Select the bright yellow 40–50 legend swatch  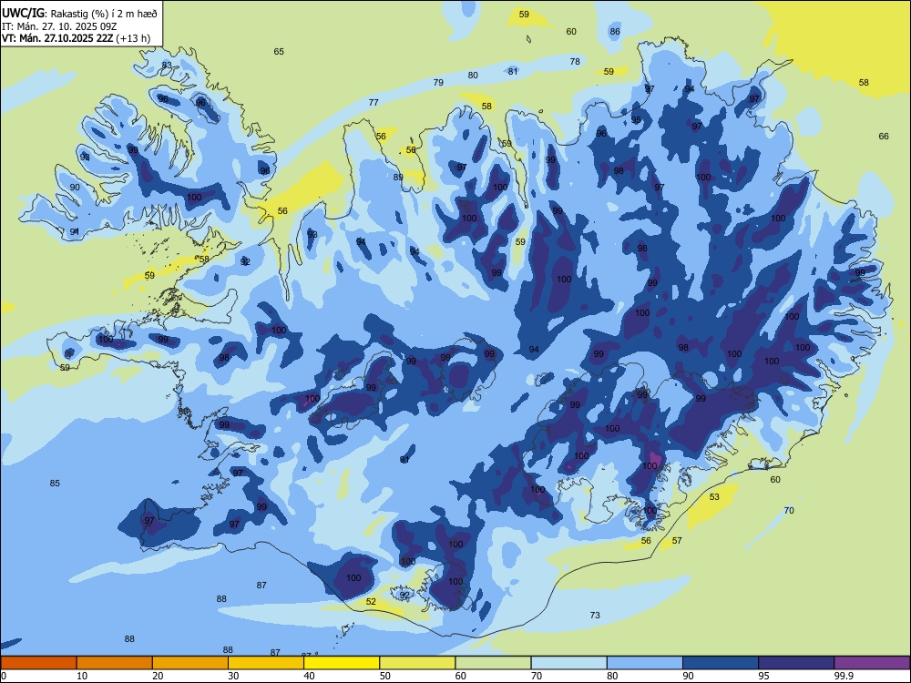pyautogui.click(x=342, y=663)
